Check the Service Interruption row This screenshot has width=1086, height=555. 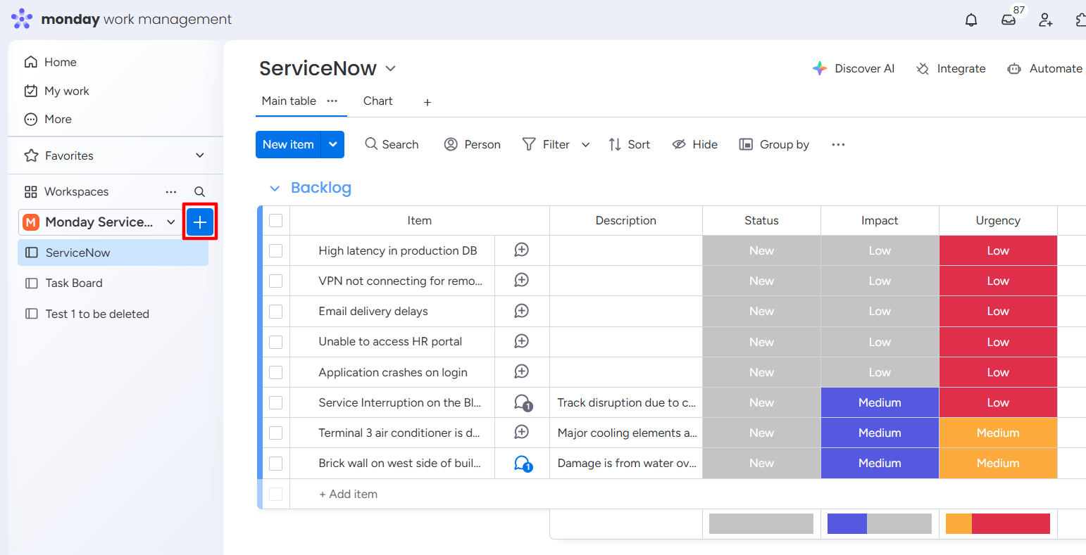pyautogui.click(x=276, y=402)
